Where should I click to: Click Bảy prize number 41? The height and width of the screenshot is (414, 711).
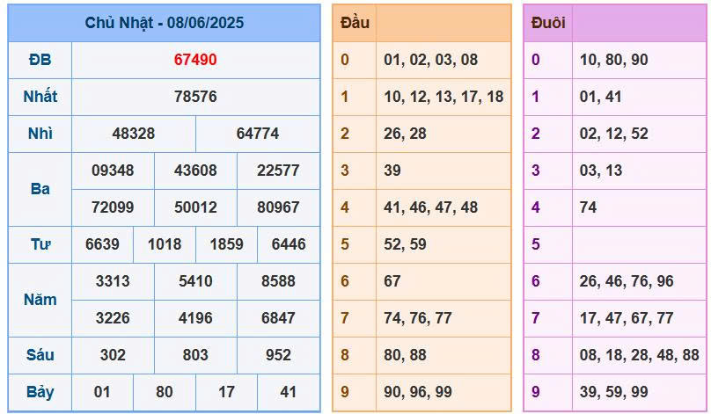coord(289,392)
